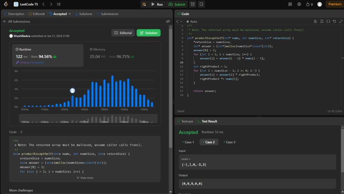Click the format code braces icon
The width and height of the screenshot is (344, 194).
point(328,21)
